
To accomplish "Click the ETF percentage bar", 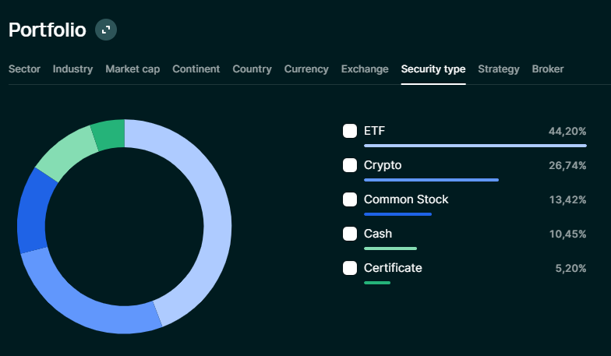I will [x=475, y=146].
